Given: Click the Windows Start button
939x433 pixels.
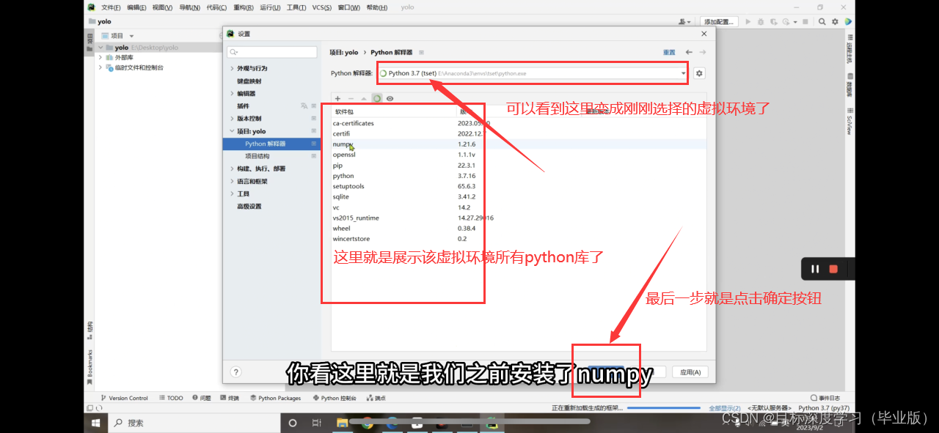Looking at the screenshot, I should pos(95,423).
